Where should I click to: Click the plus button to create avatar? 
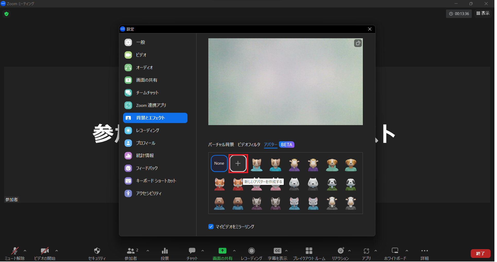coord(238,163)
